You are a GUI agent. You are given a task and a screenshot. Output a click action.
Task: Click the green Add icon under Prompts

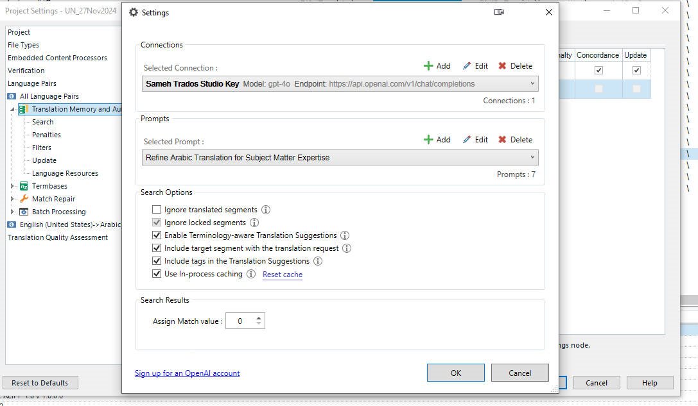click(429, 139)
